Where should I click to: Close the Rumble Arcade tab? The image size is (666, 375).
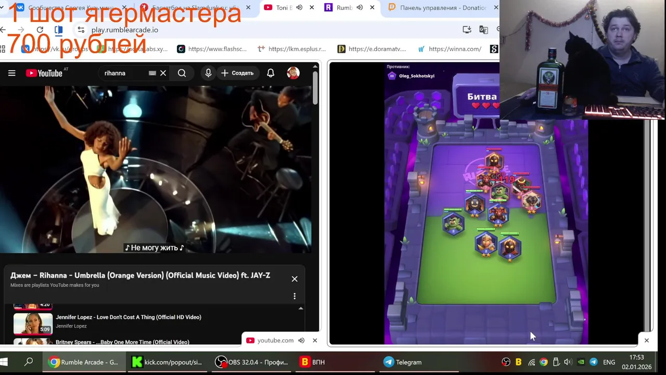pos(372,8)
